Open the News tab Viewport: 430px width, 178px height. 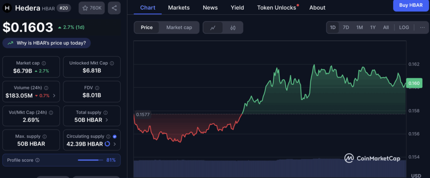[x=210, y=8]
